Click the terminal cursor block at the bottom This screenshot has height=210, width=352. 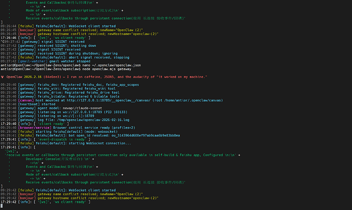click(x=2, y=206)
